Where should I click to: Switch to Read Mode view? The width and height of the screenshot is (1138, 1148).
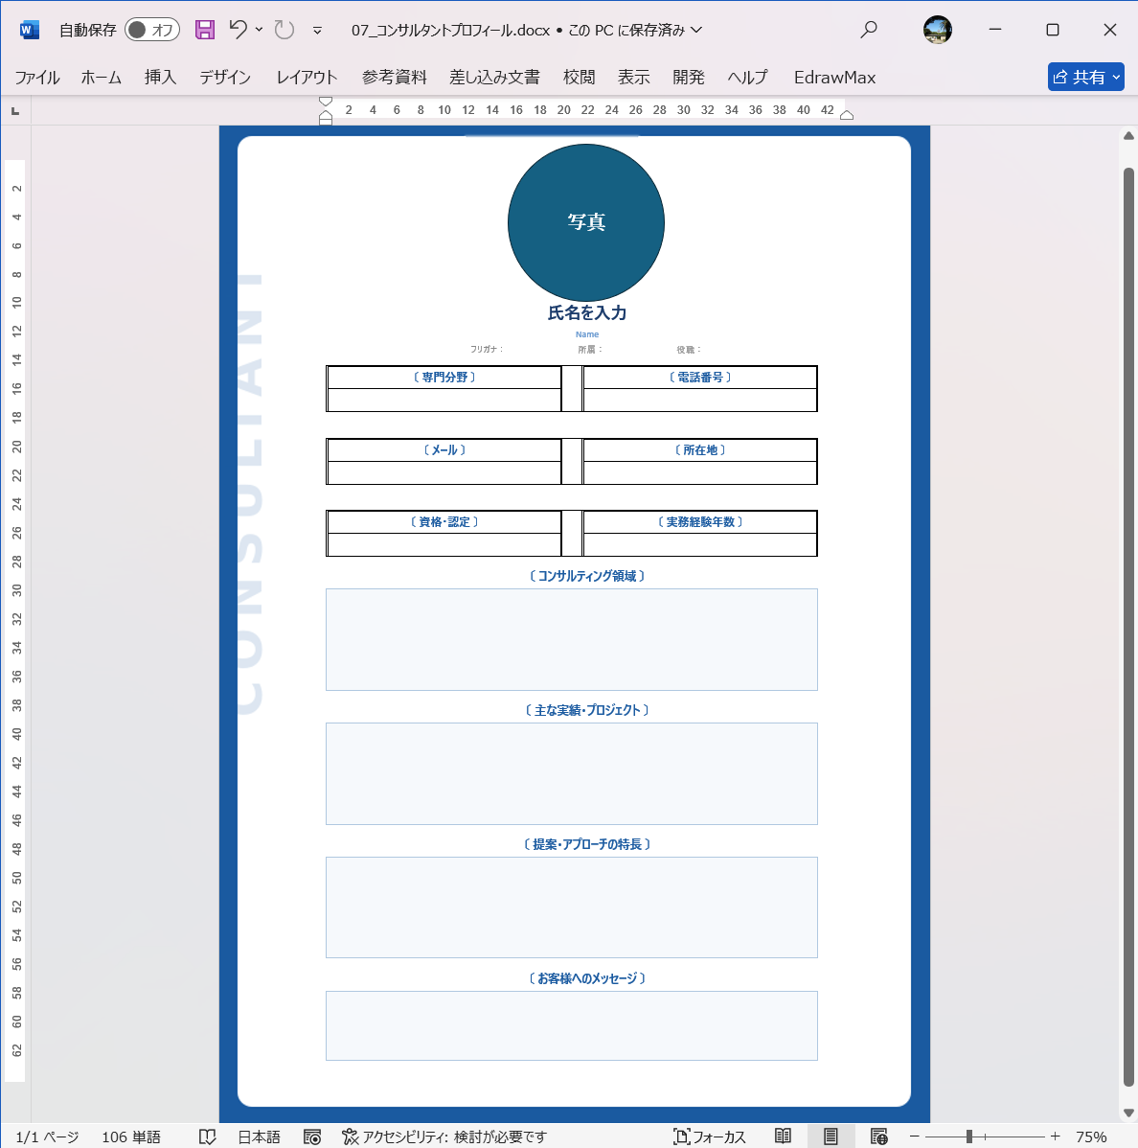(782, 1137)
